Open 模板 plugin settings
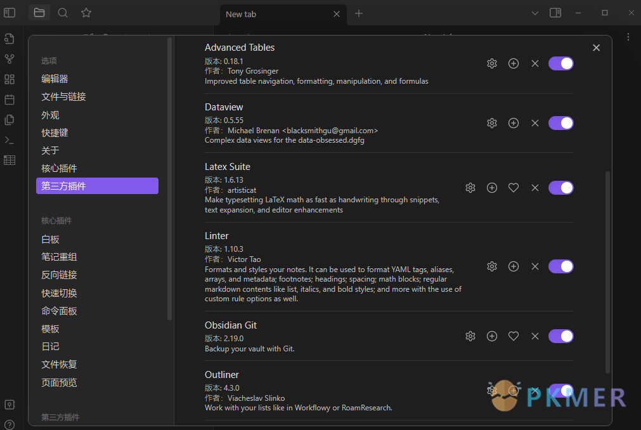The height and width of the screenshot is (430, 641). [97, 329]
